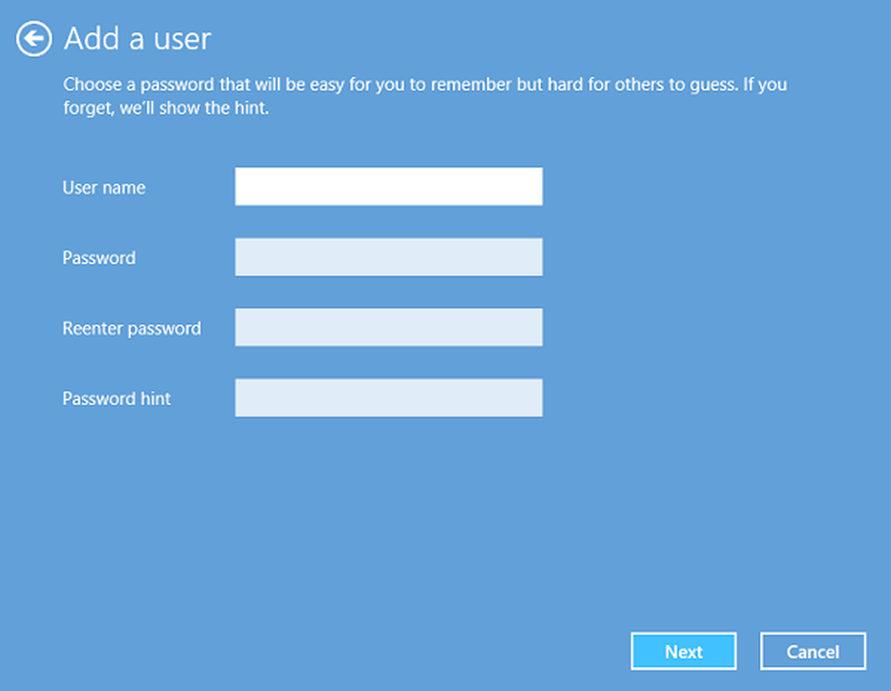The image size is (891, 691).
Task: Click the "User name" label
Action: pos(103,188)
